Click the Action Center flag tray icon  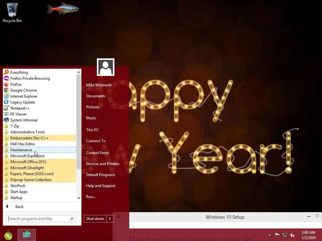coord(277,235)
